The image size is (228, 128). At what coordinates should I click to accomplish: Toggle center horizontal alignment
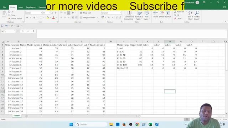pyautogui.click(x=65, y=17)
